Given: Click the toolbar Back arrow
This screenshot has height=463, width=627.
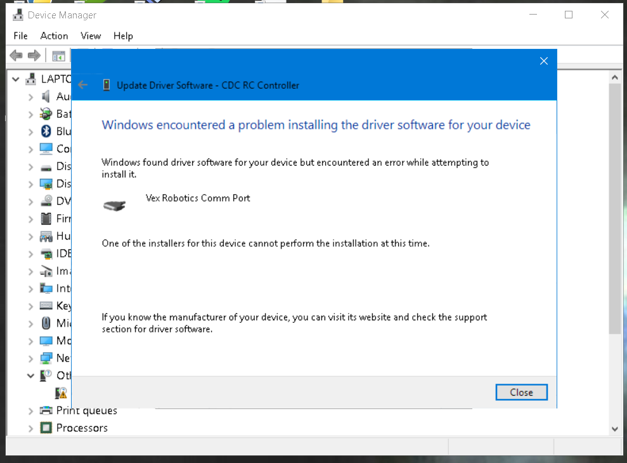Looking at the screenshot, I should 16,56.
